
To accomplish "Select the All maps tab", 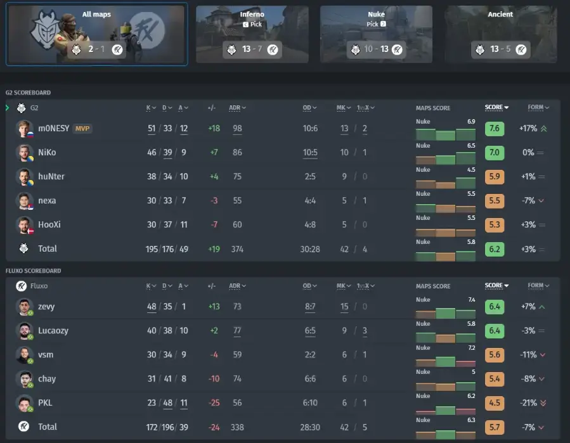I will point(97,34).
